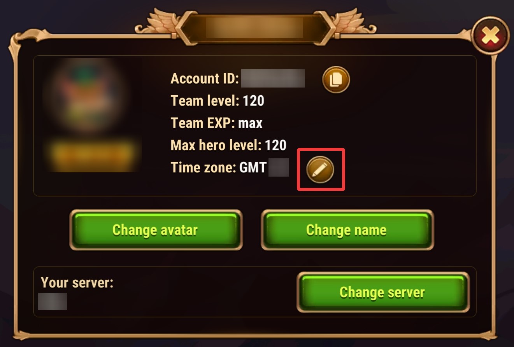
Task: Edit the time zone with the pencil icon
Action: (x=320, y=169)
